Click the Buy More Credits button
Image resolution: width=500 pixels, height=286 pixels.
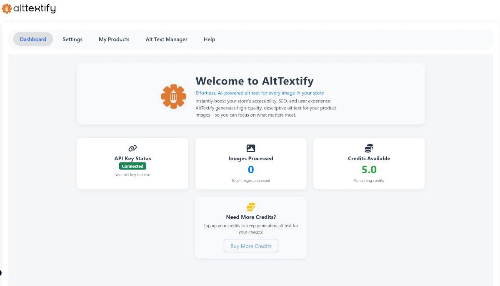point(250,246)
